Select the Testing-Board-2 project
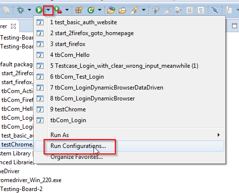239x193 pixels. tap(21, 189)
